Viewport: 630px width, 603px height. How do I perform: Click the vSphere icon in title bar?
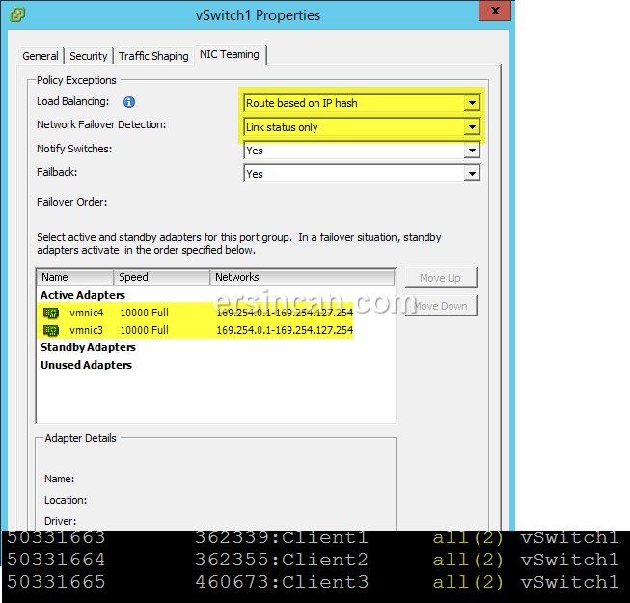point(16,14)
